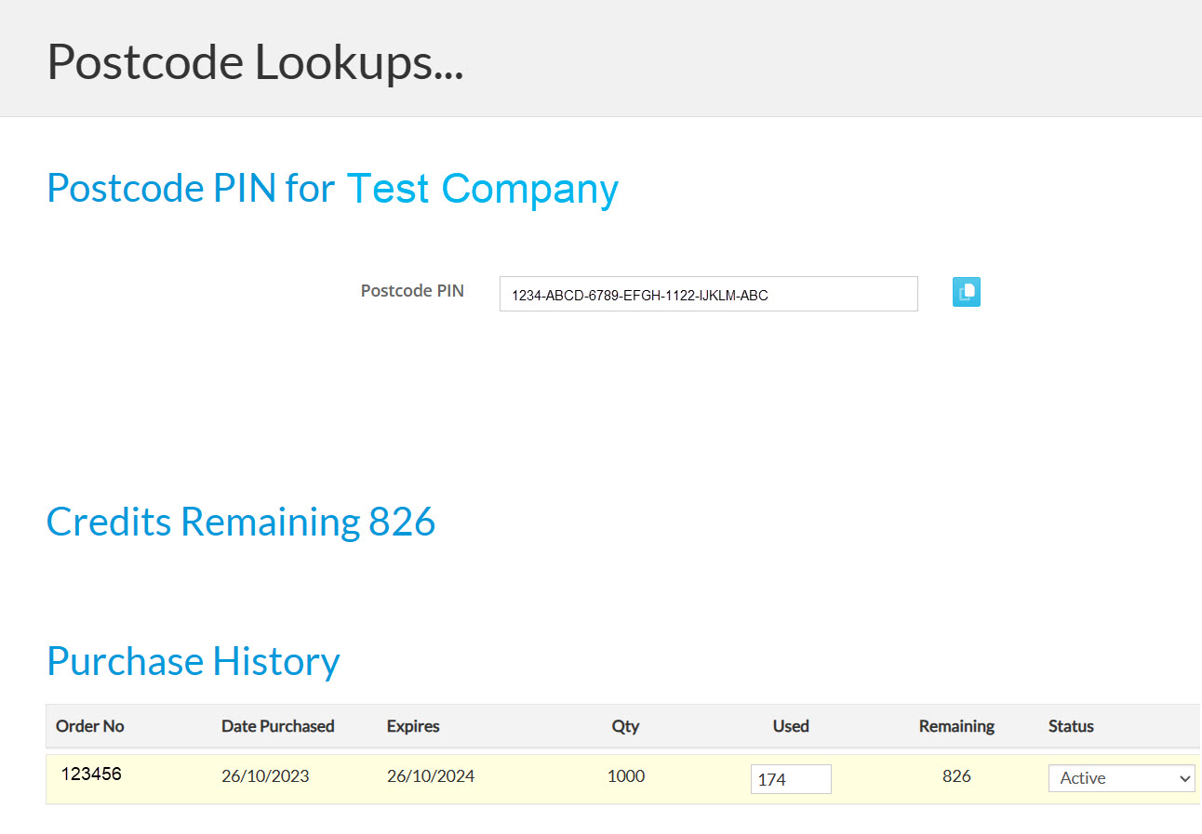Click the Qty column header
1202x834 pixels.
625,726
